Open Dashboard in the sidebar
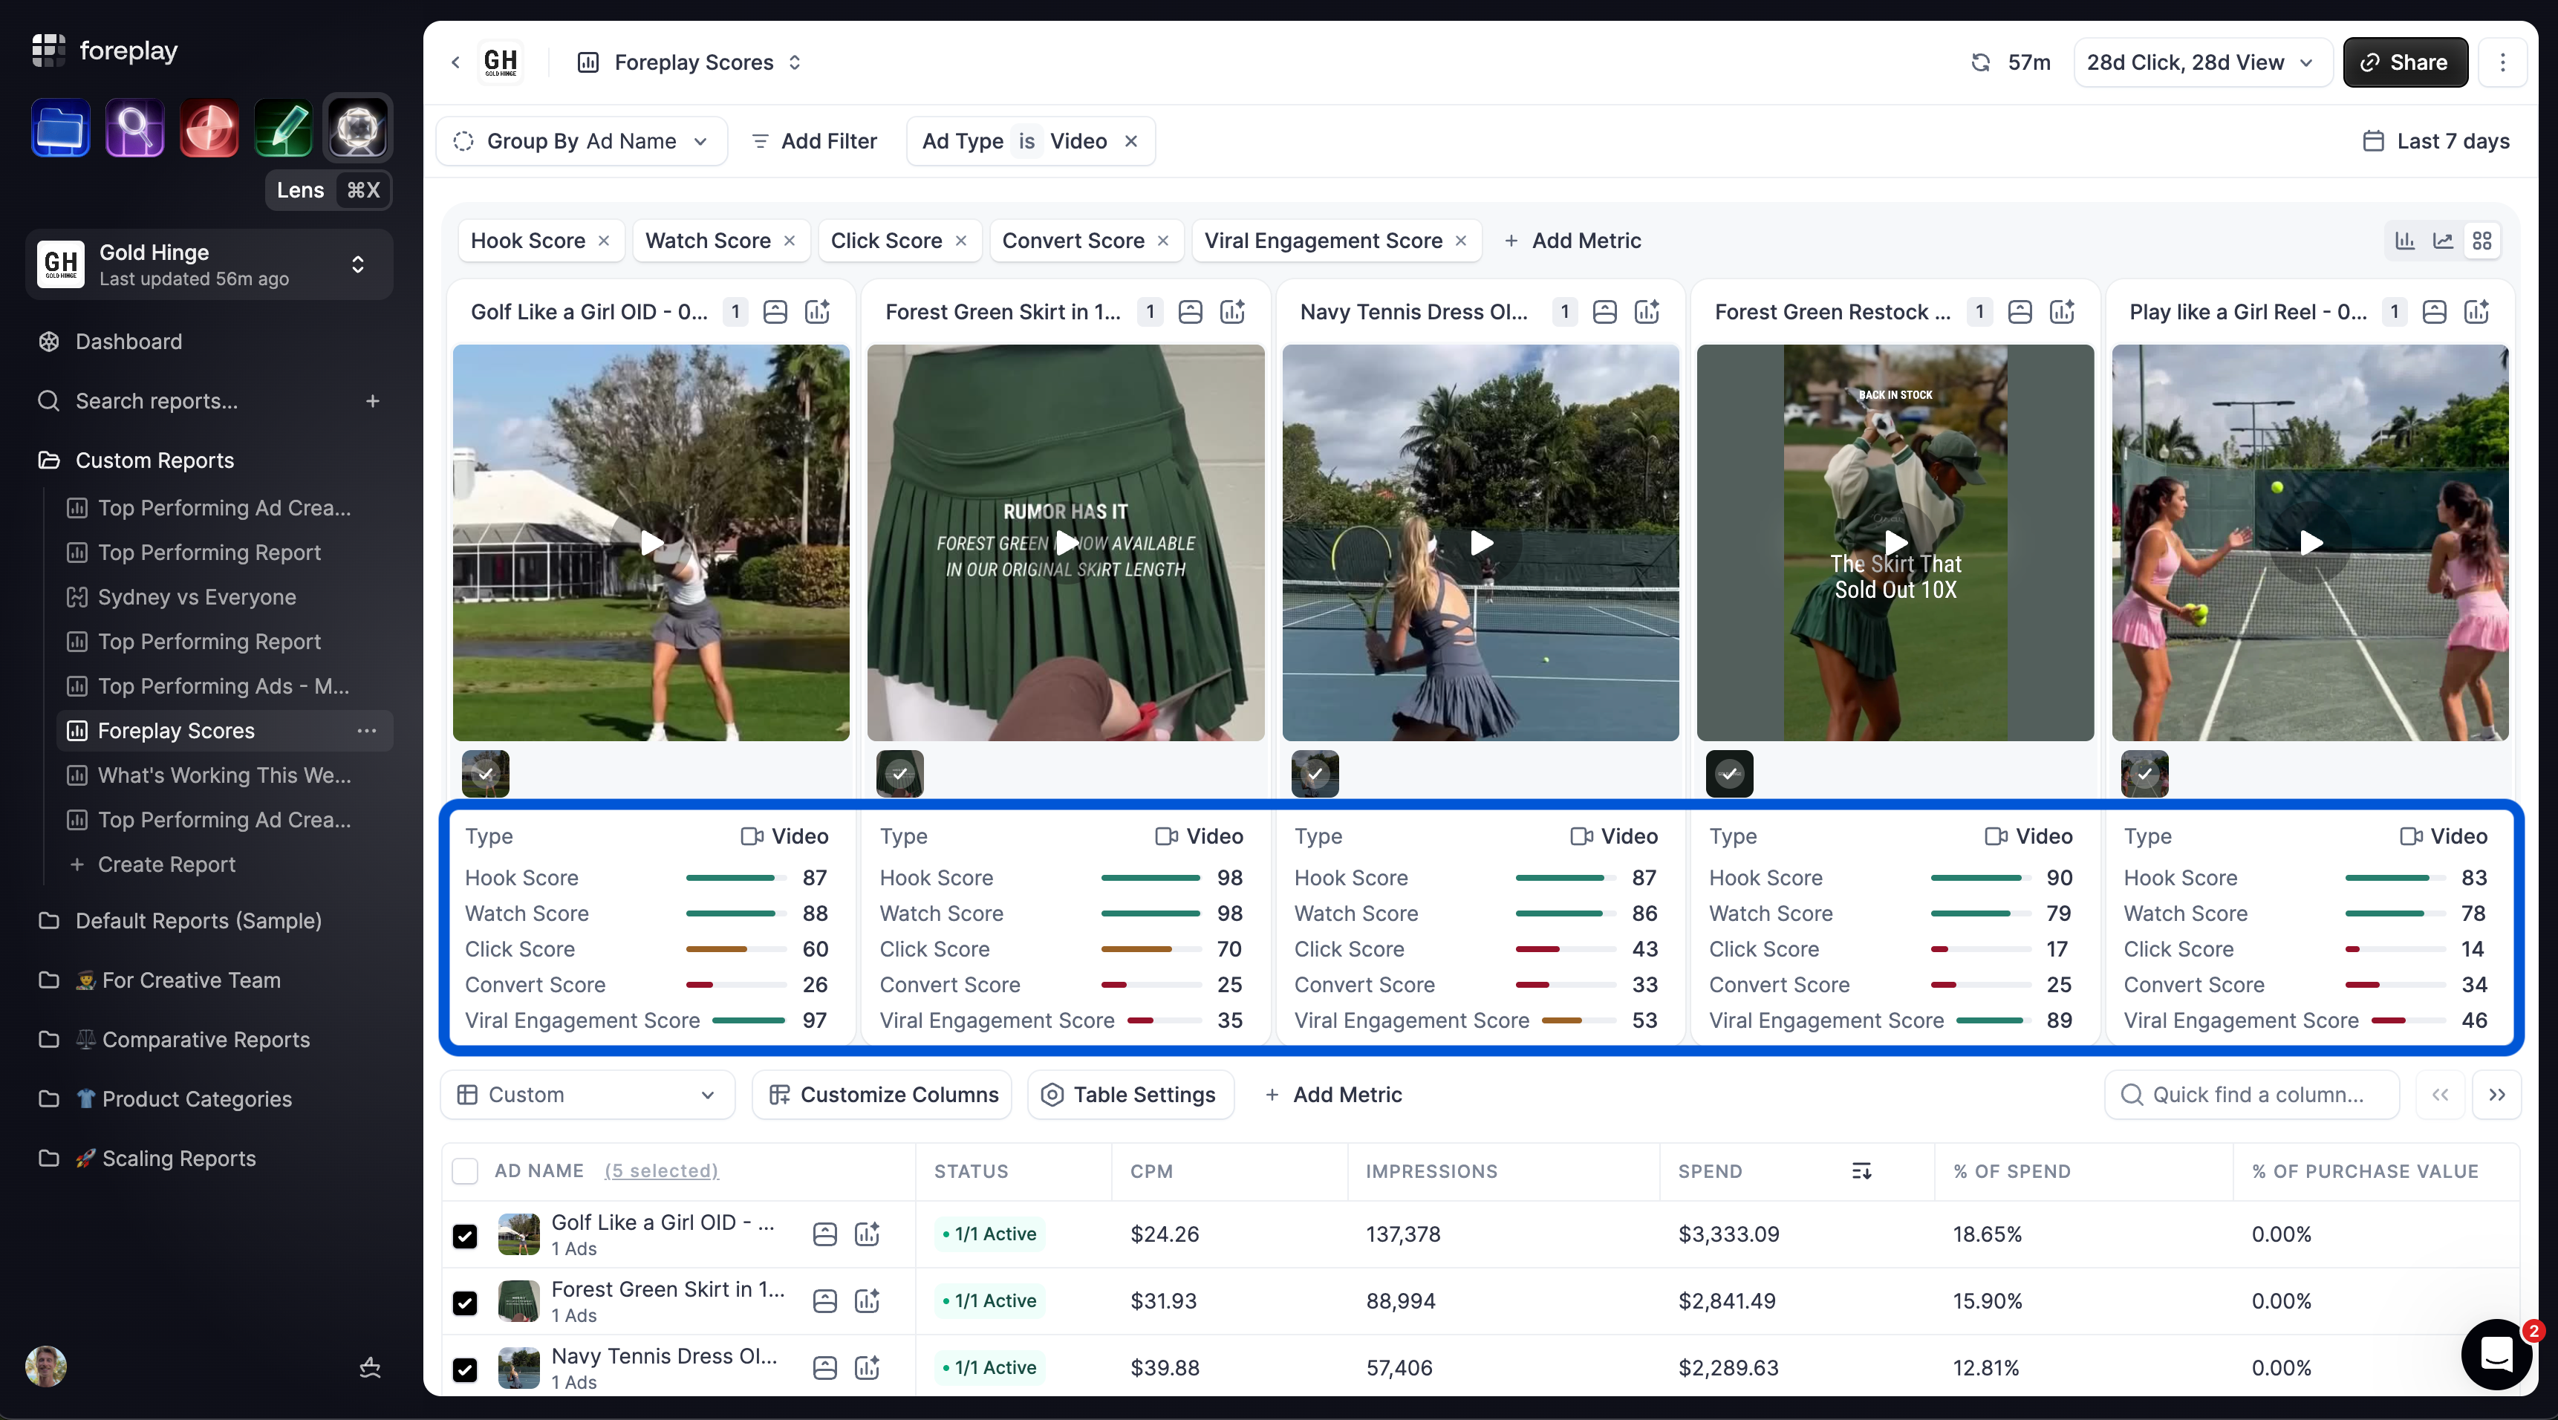This screenshot has width=2558, height=1420. pos(129,342)
